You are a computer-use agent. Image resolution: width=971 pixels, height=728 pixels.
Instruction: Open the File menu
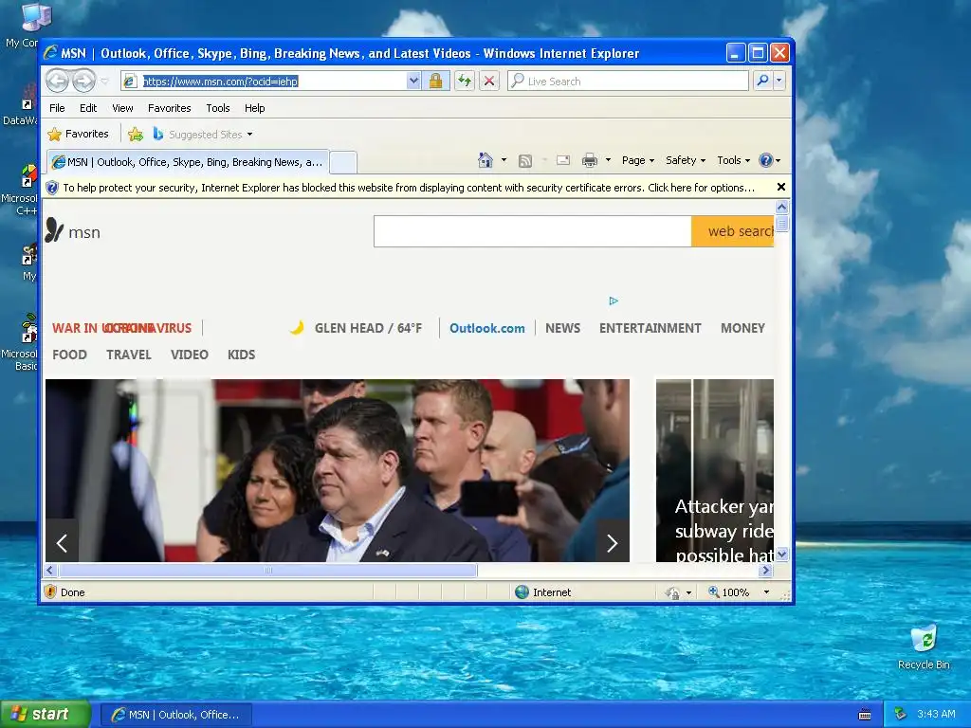pyautogui.click(x=57, y=108)
